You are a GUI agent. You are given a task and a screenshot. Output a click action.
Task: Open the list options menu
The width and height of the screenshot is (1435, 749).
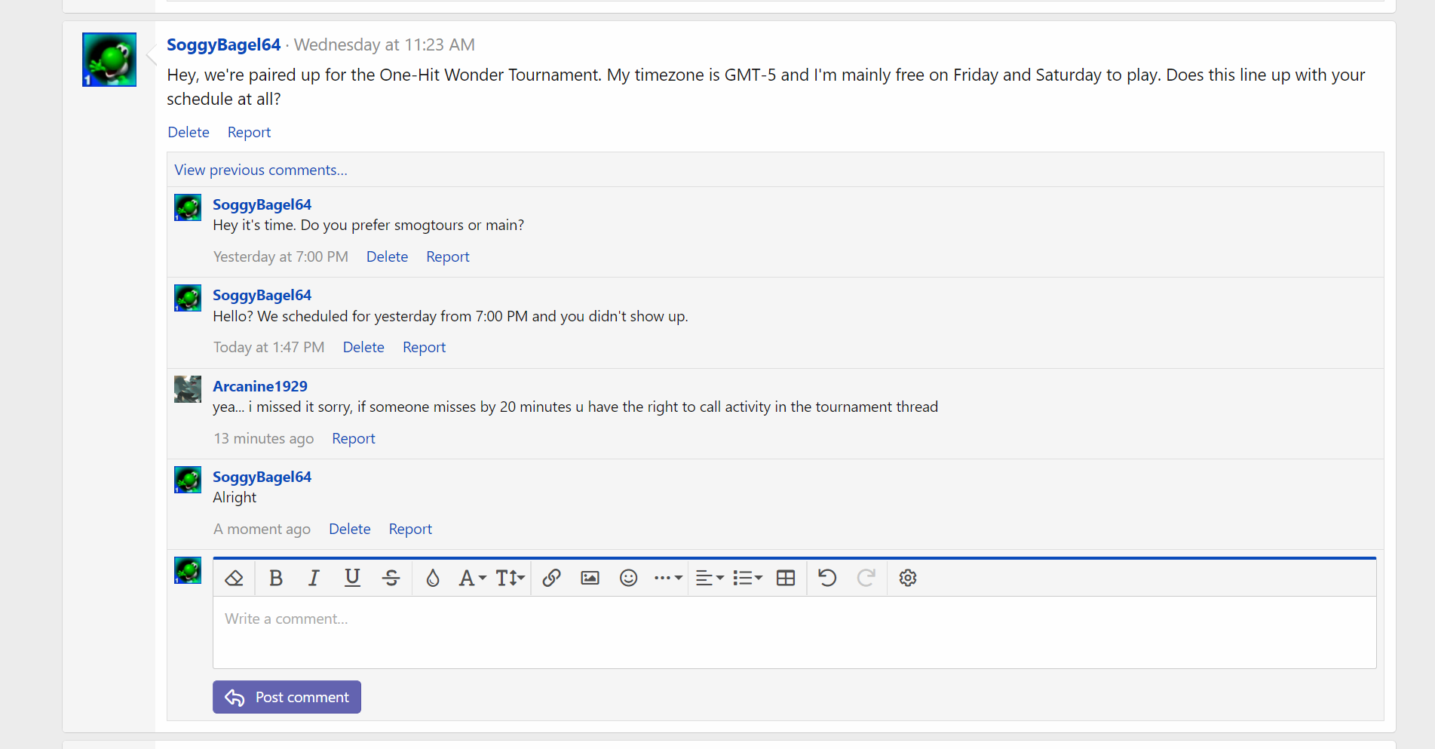(x=747, y=578)
